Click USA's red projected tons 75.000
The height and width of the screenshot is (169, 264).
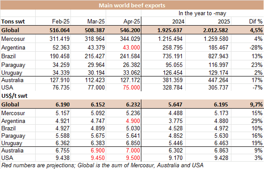[x=131, y=87]
